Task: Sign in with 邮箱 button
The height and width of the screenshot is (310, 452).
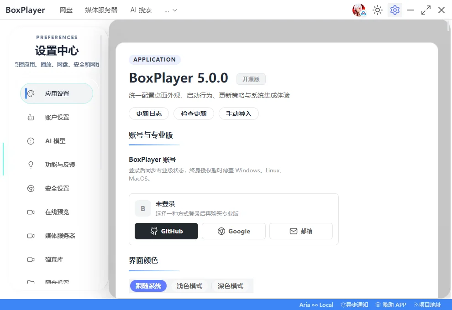Action: point(301,231)
